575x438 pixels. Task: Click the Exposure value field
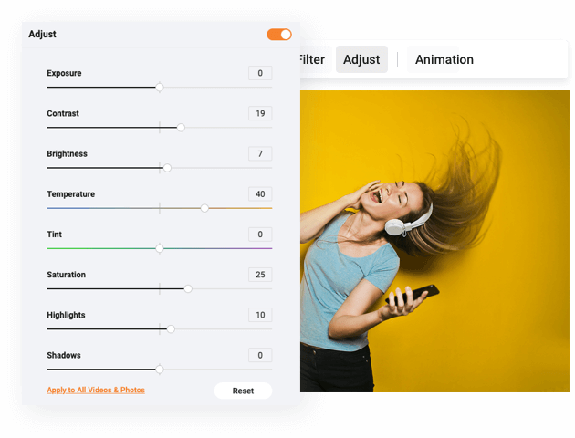pyautogui.click(x=260, y=73)
